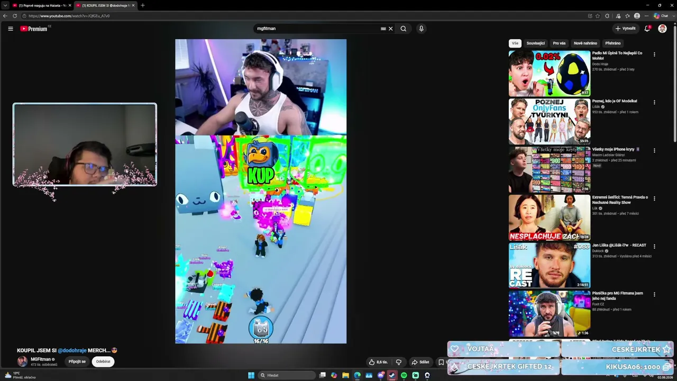Viewport: 677px width, 381px height.
Task: Select the Pro vás filter chip
Action: [559, 43]
